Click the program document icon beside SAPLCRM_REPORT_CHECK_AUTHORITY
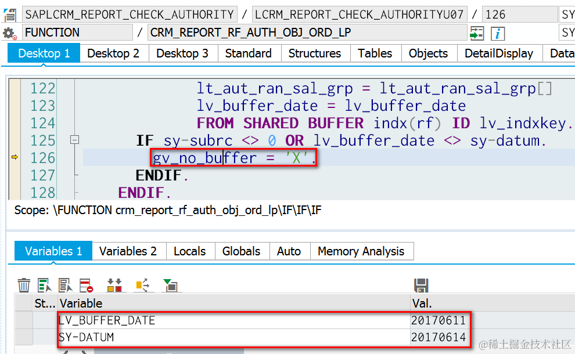This screenshot has height=354, width=575. 10,15
